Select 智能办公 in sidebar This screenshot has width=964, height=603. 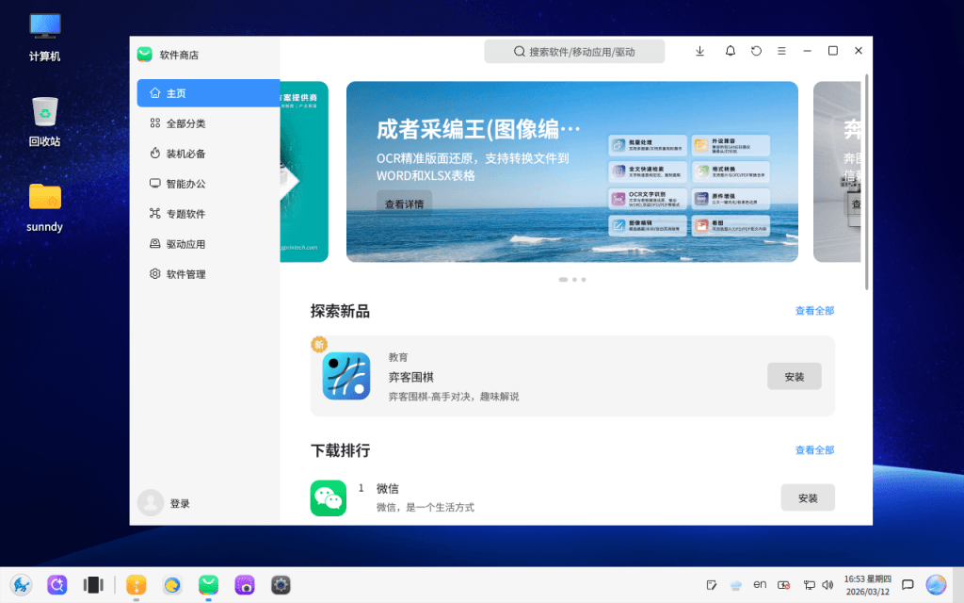(x=208, y=184)
